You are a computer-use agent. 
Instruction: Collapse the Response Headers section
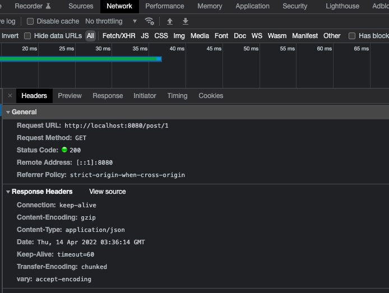8,192
